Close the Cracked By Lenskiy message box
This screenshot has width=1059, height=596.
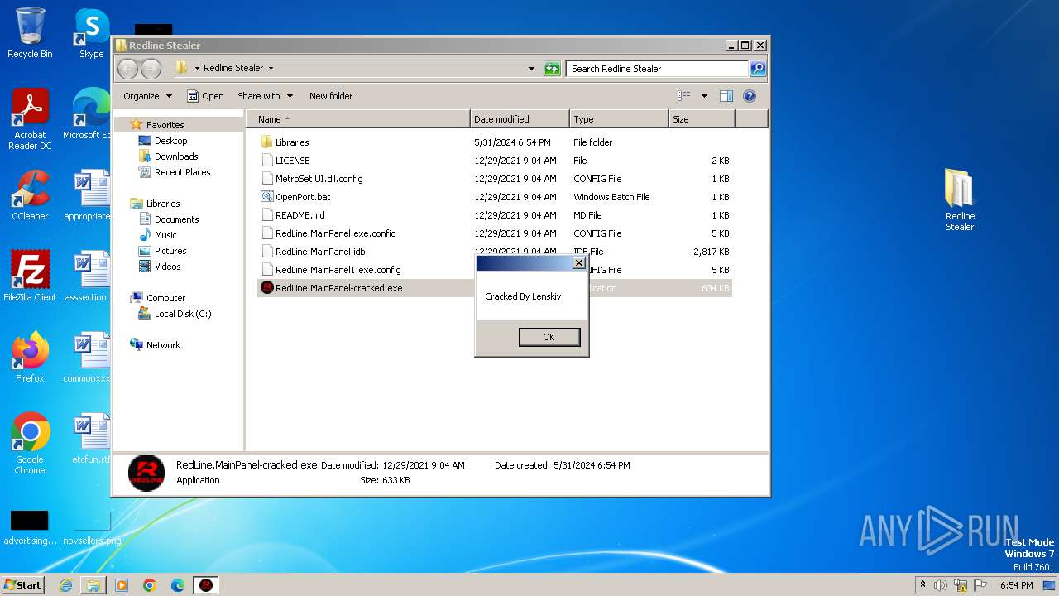[x=579, y=263]
